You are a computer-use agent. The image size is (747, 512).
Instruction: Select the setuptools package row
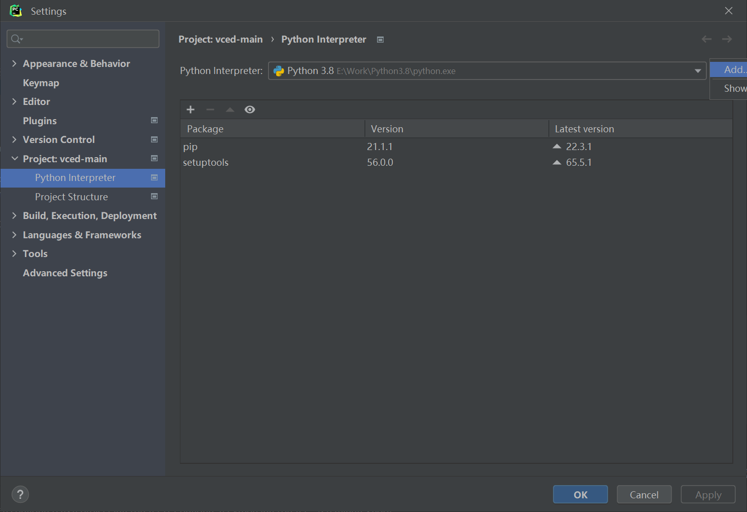(x=457, y=163)
